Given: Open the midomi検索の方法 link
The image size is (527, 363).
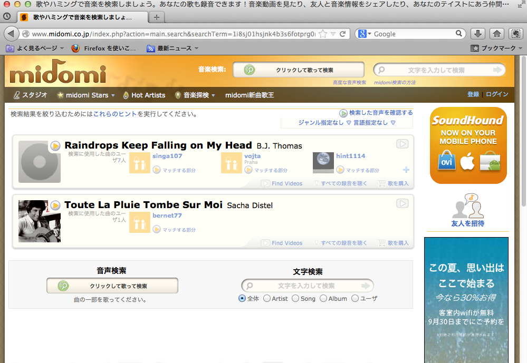Looking at the screenshot, I should coord(395,82).
